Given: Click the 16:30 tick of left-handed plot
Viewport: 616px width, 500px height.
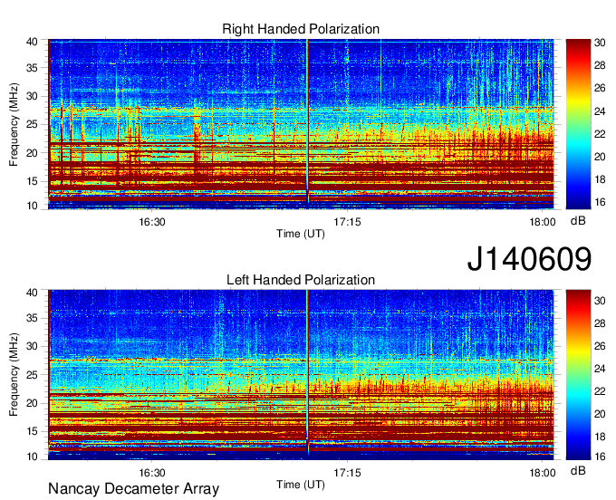Looking at the screenshot, I should point(152,473).
